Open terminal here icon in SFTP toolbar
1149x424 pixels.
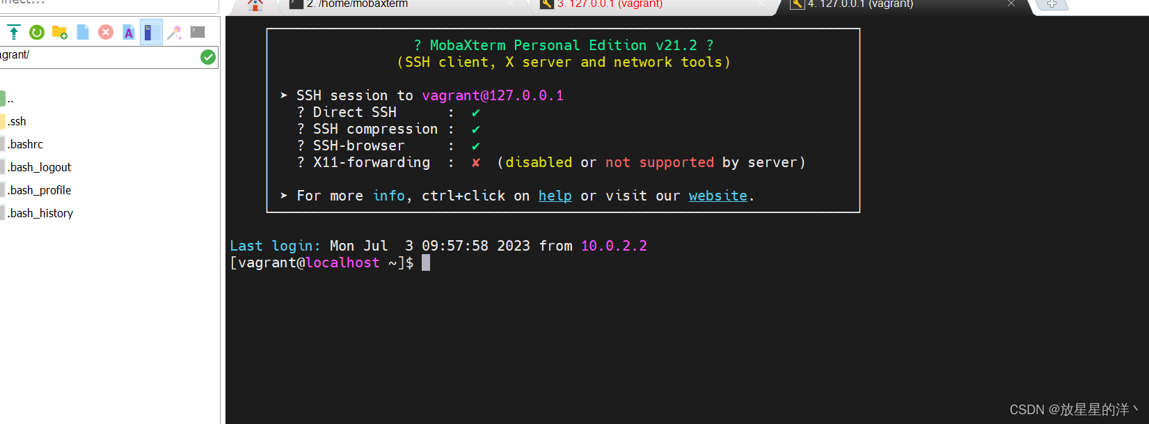tap(198, 32)
